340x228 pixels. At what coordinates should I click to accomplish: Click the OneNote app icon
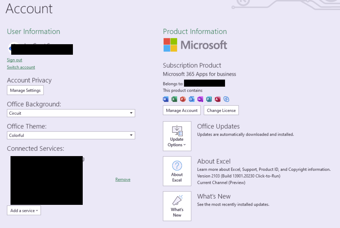200,99
